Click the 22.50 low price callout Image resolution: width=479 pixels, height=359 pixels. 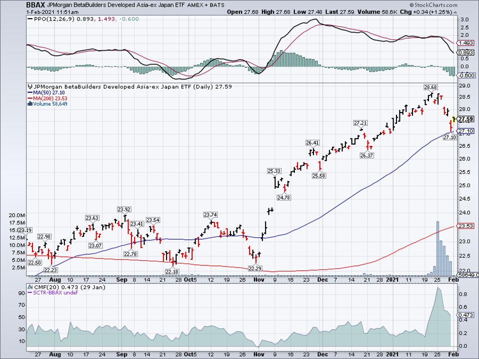[x=34, y=262]
